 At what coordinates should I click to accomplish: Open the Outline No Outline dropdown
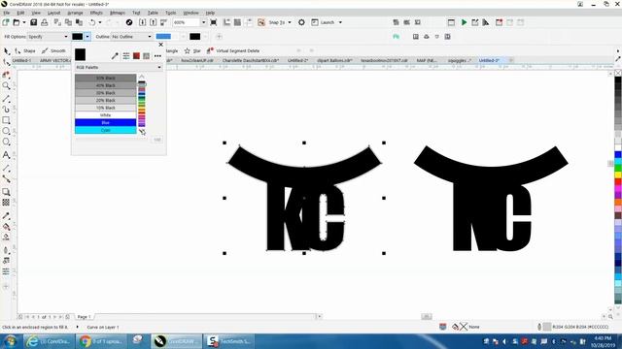pyautogui.click(x=132, y=37)
